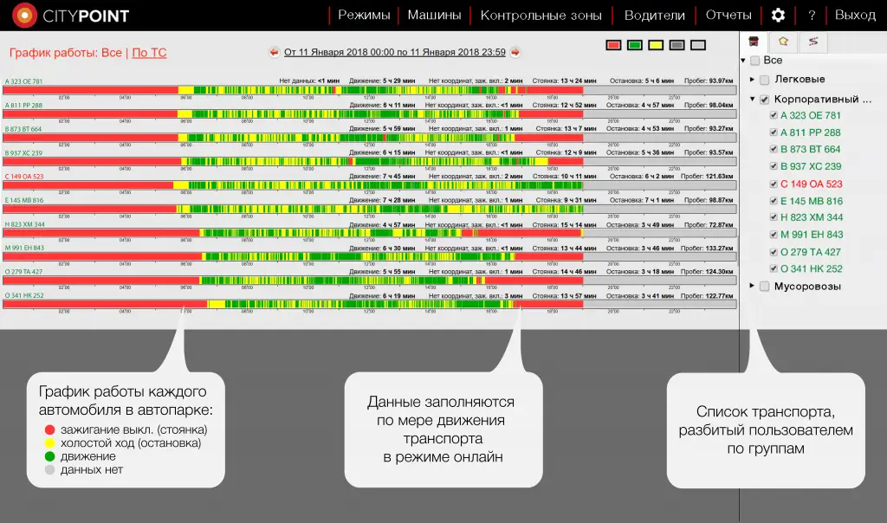Go to previous day with left arrow
This screenshot has height=523, width=887.
point(275,52)
